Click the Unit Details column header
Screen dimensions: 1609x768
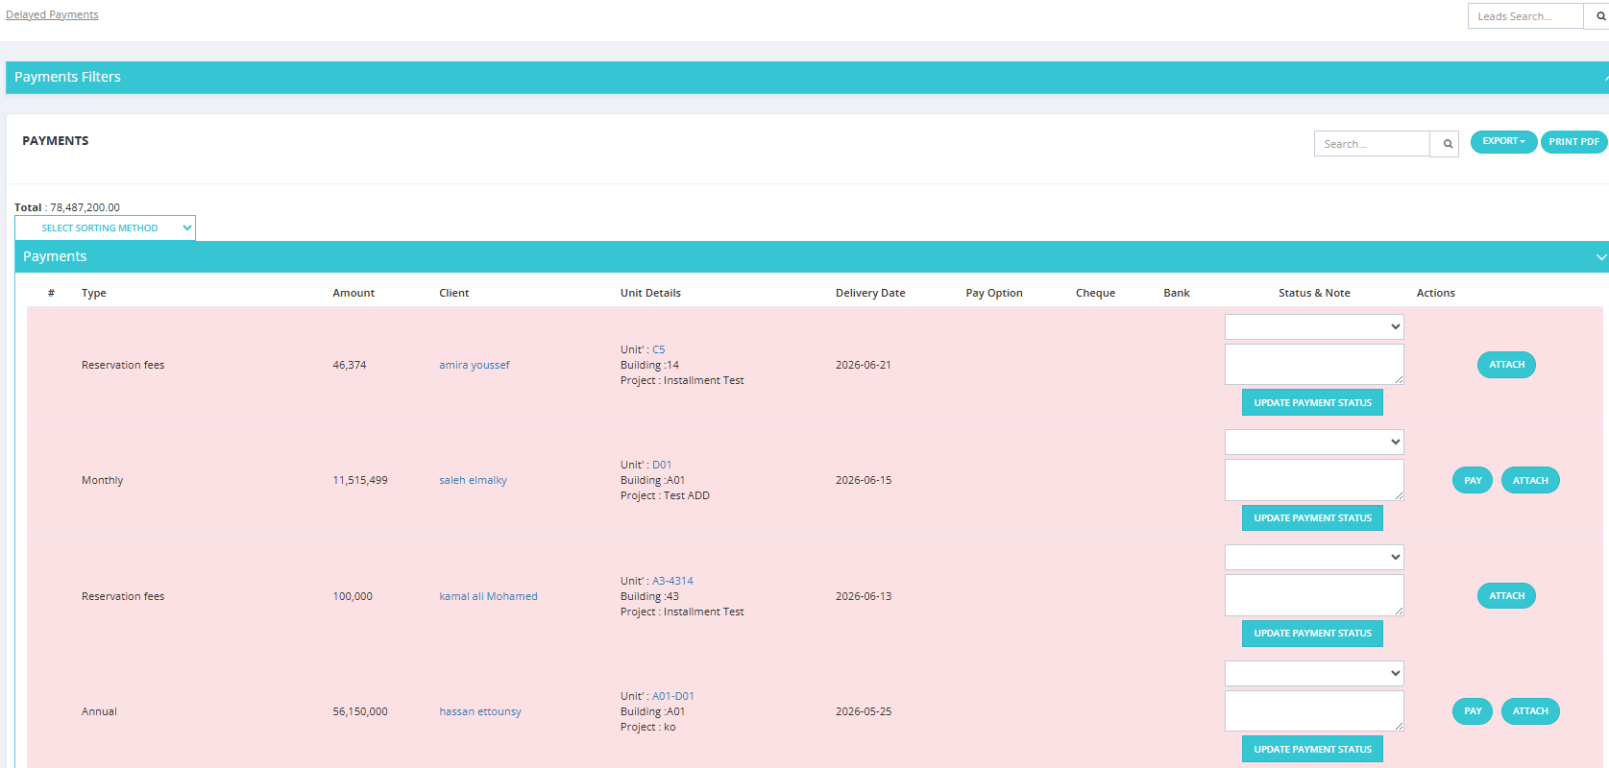[x=650, y=293]
